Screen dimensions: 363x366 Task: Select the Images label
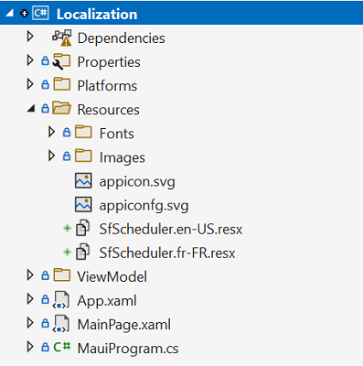[123, 158]
